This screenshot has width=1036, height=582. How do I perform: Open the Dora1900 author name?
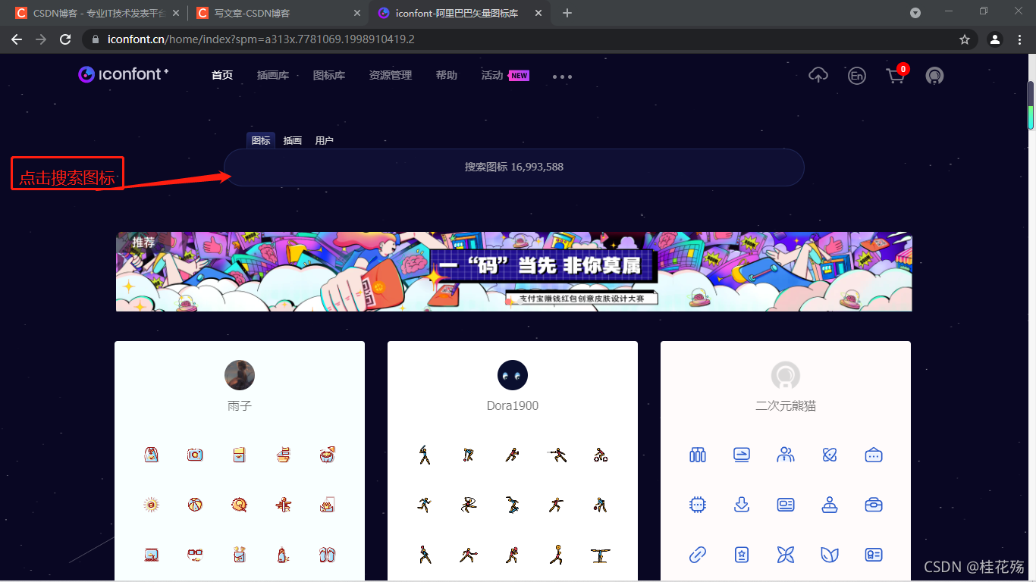[x=513, y=406]
